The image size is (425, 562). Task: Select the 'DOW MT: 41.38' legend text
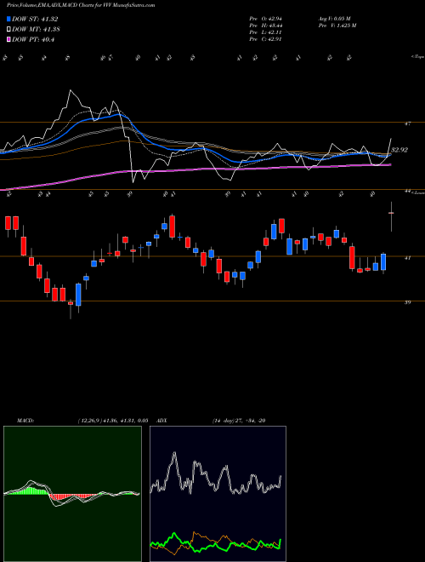[x=36, y=30]
